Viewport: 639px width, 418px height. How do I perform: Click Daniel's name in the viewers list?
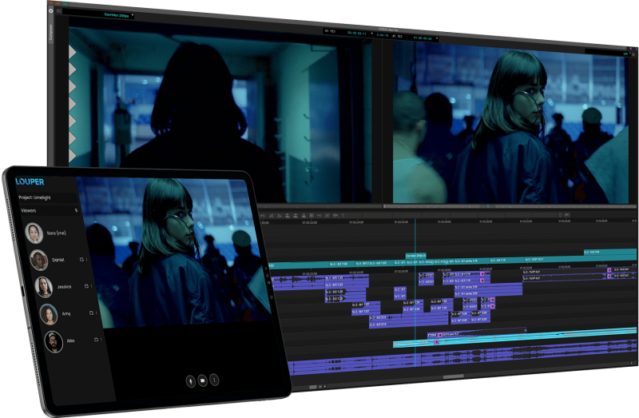[x=59, y=261]
